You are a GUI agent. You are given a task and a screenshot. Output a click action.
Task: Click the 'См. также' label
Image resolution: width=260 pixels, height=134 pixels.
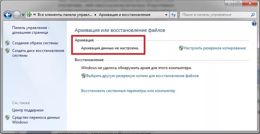21,103
